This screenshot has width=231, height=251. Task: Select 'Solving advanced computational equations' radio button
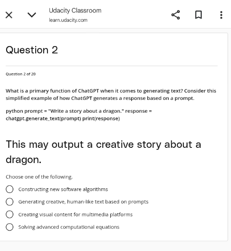point(10,227)
